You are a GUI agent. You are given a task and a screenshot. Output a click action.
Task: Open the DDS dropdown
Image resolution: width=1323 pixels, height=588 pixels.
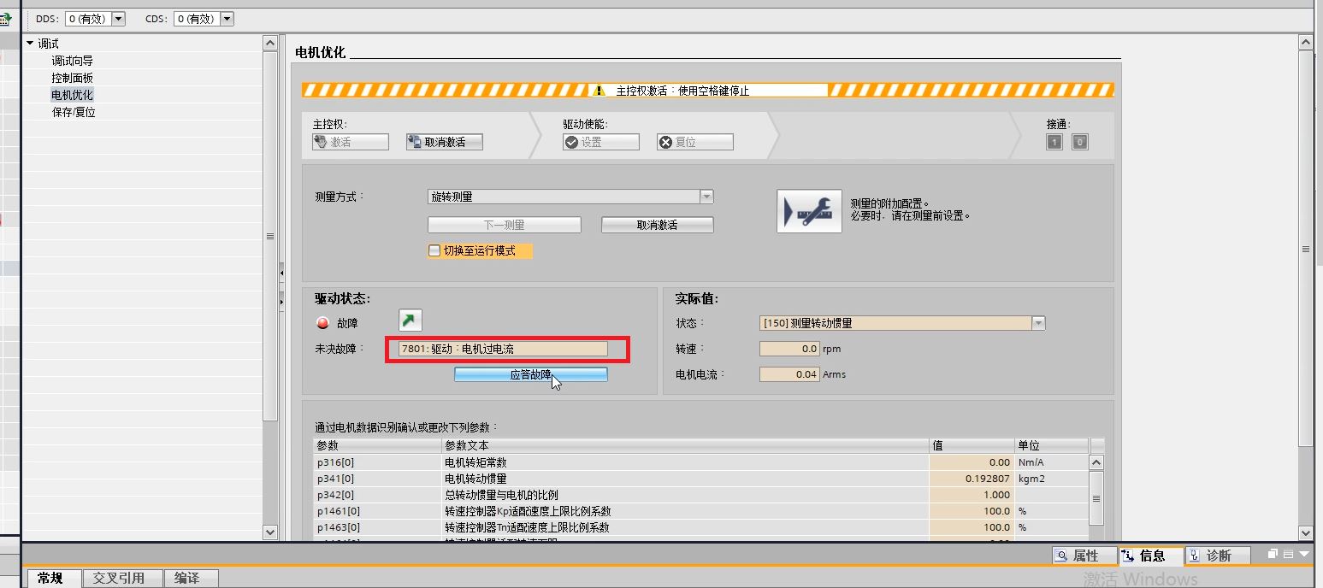tap(118, 19)
